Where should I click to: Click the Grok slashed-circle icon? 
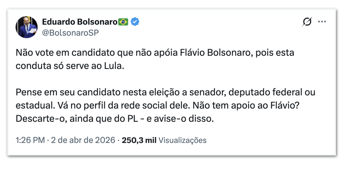tap(307, 22)
